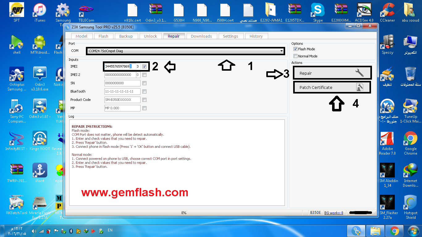The image size is (422, 237).
Task: Launch Kingo ROOT shortcut
Action: click(40, 140)
